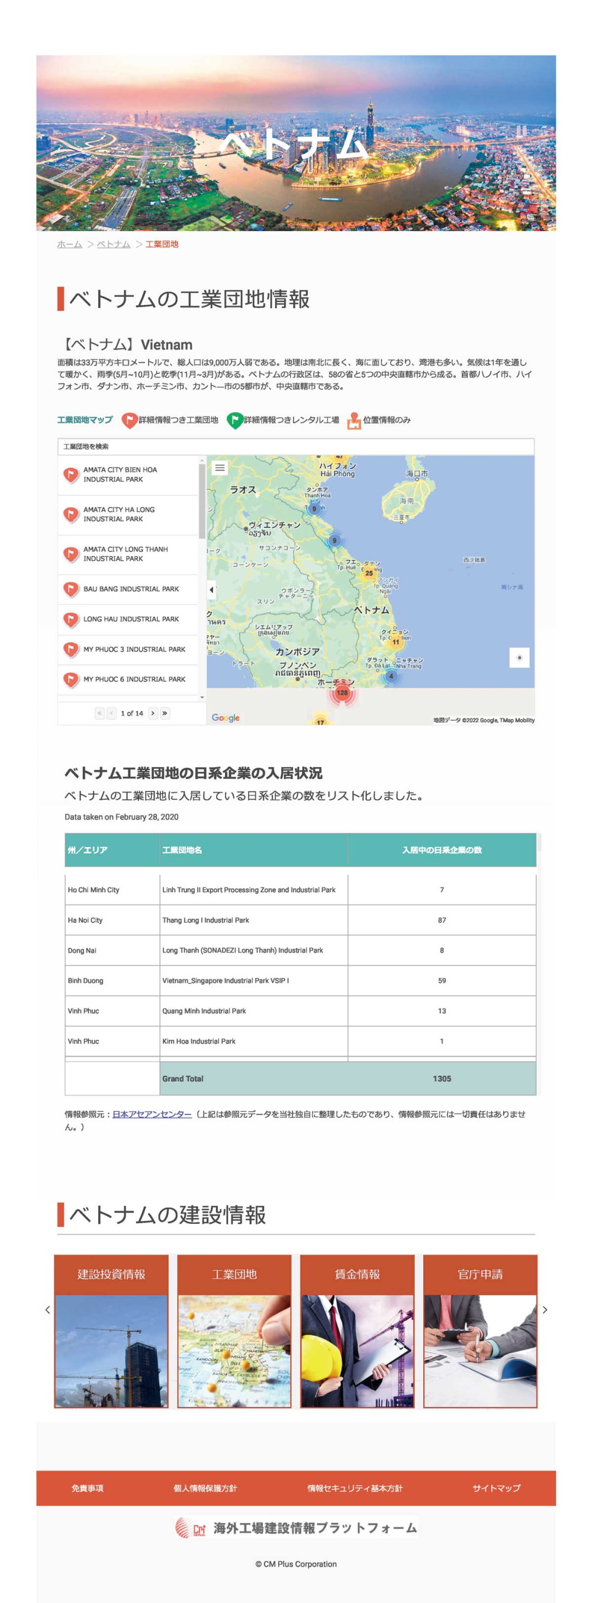Click the red flag legend icon for 詳細情報つき工業団地
The image size is (592, 1603).
tap(128, 421)
